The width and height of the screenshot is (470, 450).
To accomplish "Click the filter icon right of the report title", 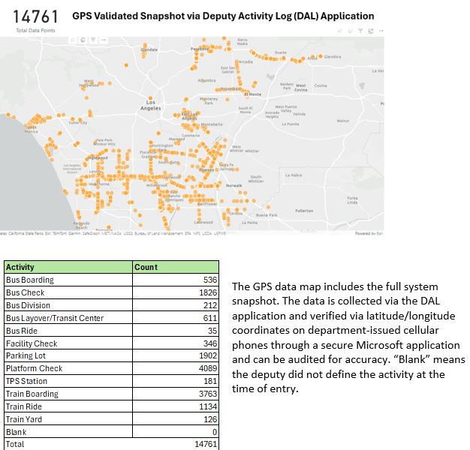I will [x=360, y=31].
